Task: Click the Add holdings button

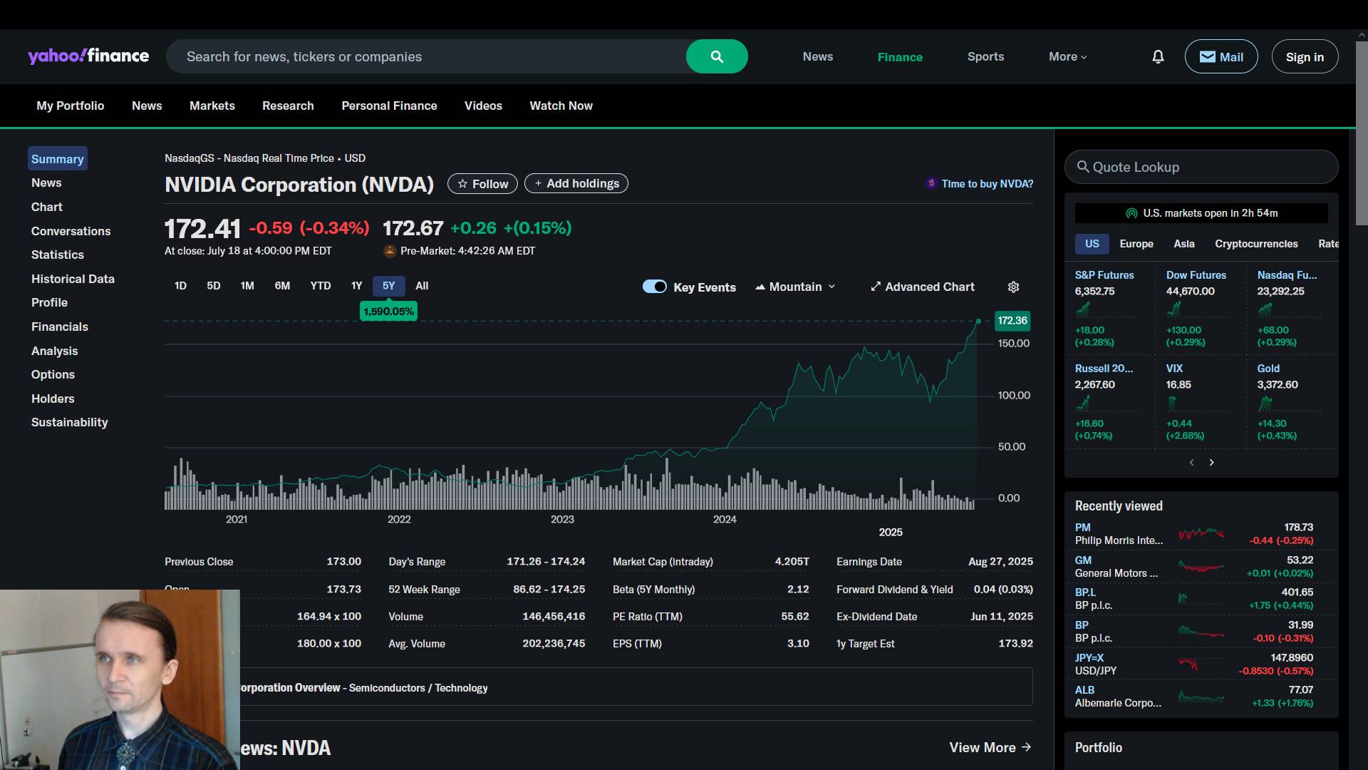Action: click(x=576, y=184)
